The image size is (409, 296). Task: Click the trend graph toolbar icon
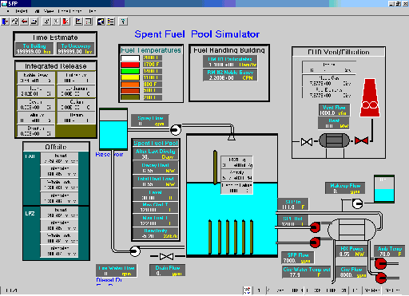78,22
